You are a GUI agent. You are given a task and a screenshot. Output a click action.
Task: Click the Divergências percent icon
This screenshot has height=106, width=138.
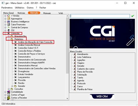point(15,71)
